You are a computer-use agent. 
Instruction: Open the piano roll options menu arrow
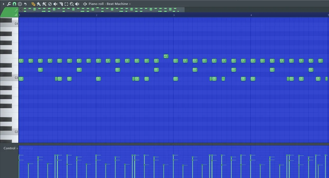tap(3, 4)
